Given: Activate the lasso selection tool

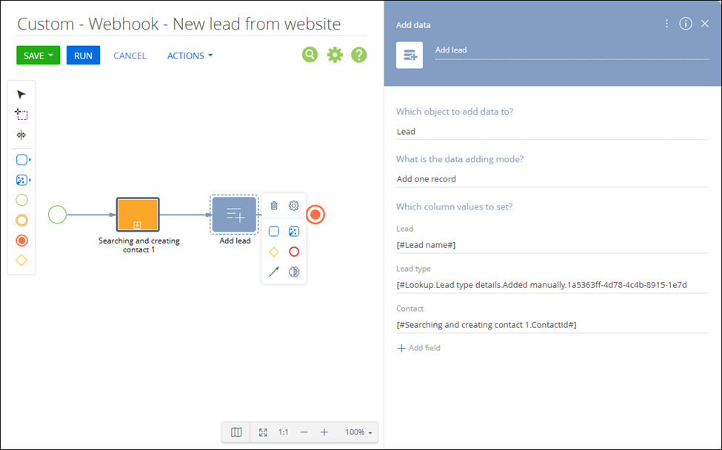Looking at the screenshot, I should click(x=21, y=115).
